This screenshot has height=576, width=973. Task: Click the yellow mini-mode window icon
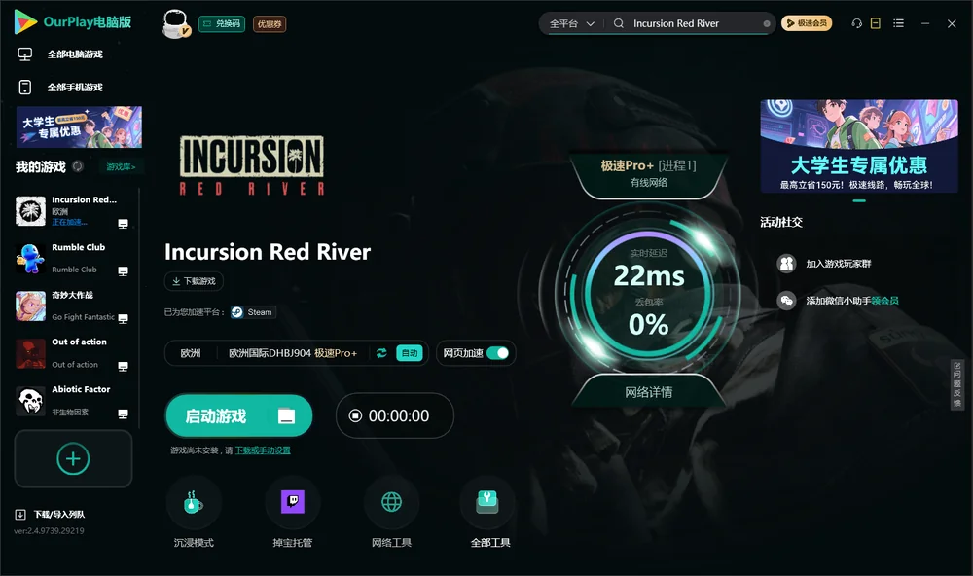tap(876, 23)
